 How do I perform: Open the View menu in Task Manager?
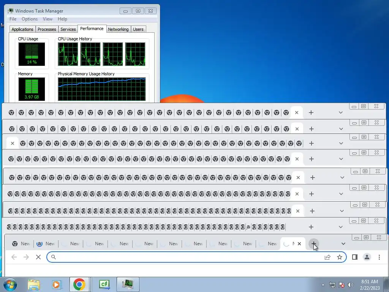click(x=47, y=19)
